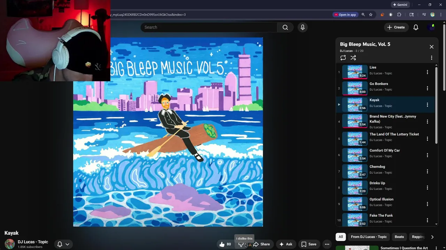Open the orange extension icon
The width and height of the screenshot is (446, 250).
point(382,15)
